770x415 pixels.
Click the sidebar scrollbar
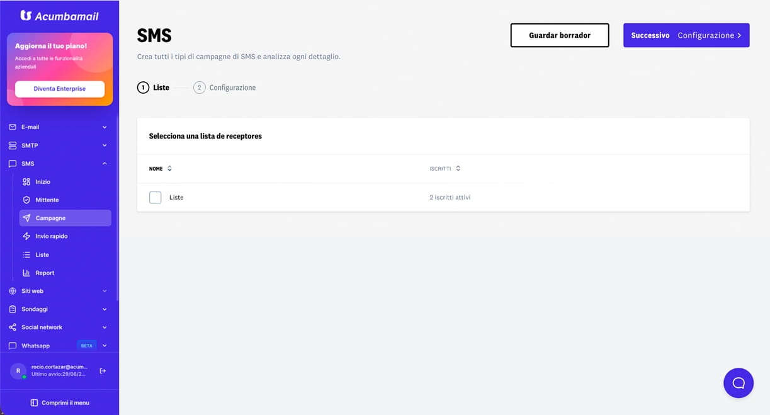coord(117,208)
